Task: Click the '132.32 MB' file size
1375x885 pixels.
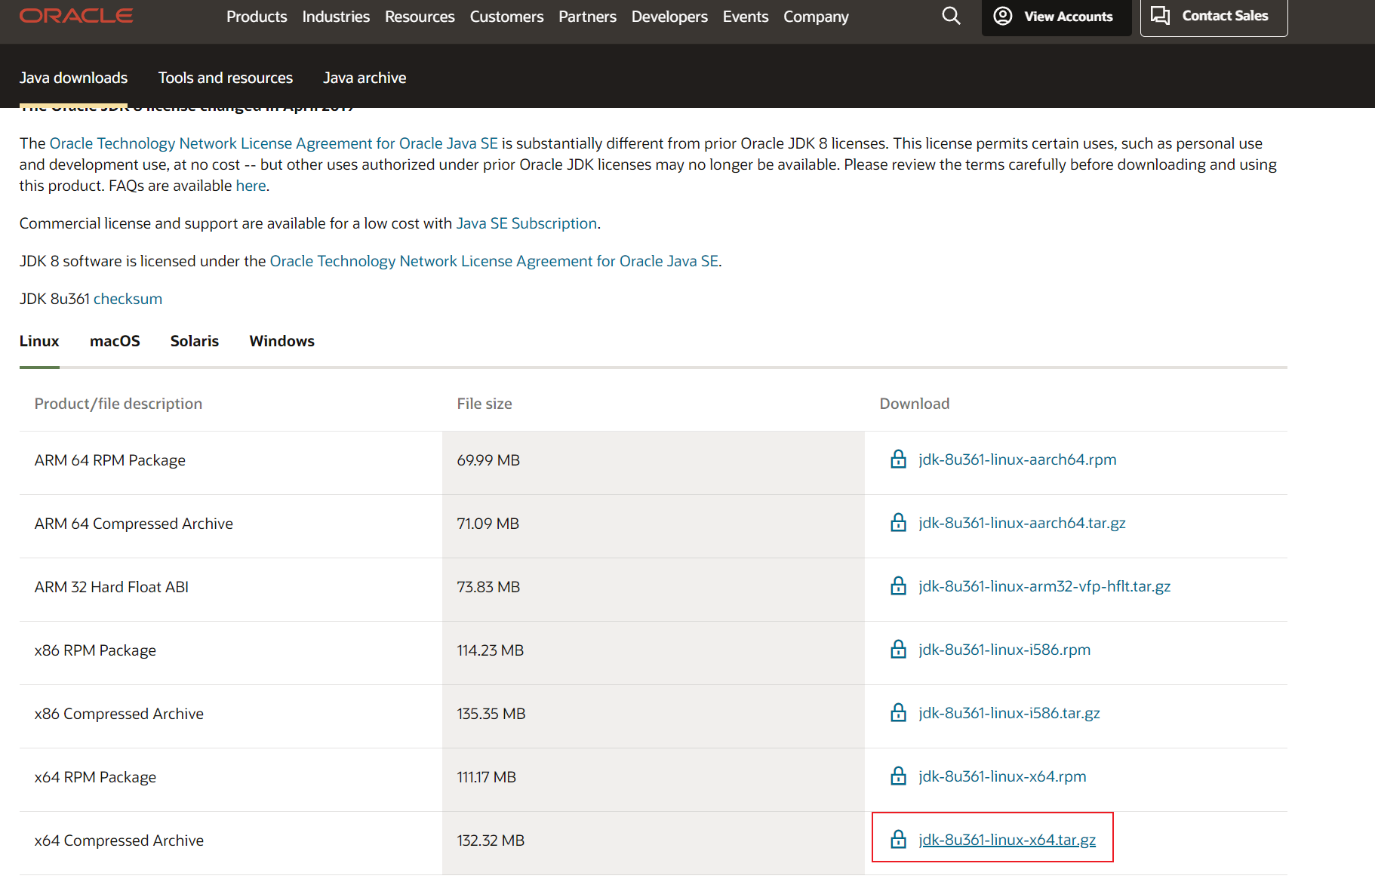Action: click(x=491, y=840)
